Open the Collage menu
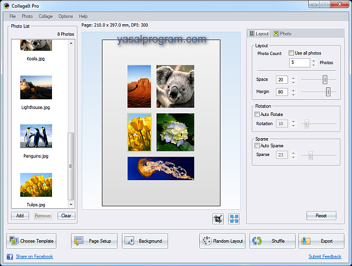 (x=45, y=16)
